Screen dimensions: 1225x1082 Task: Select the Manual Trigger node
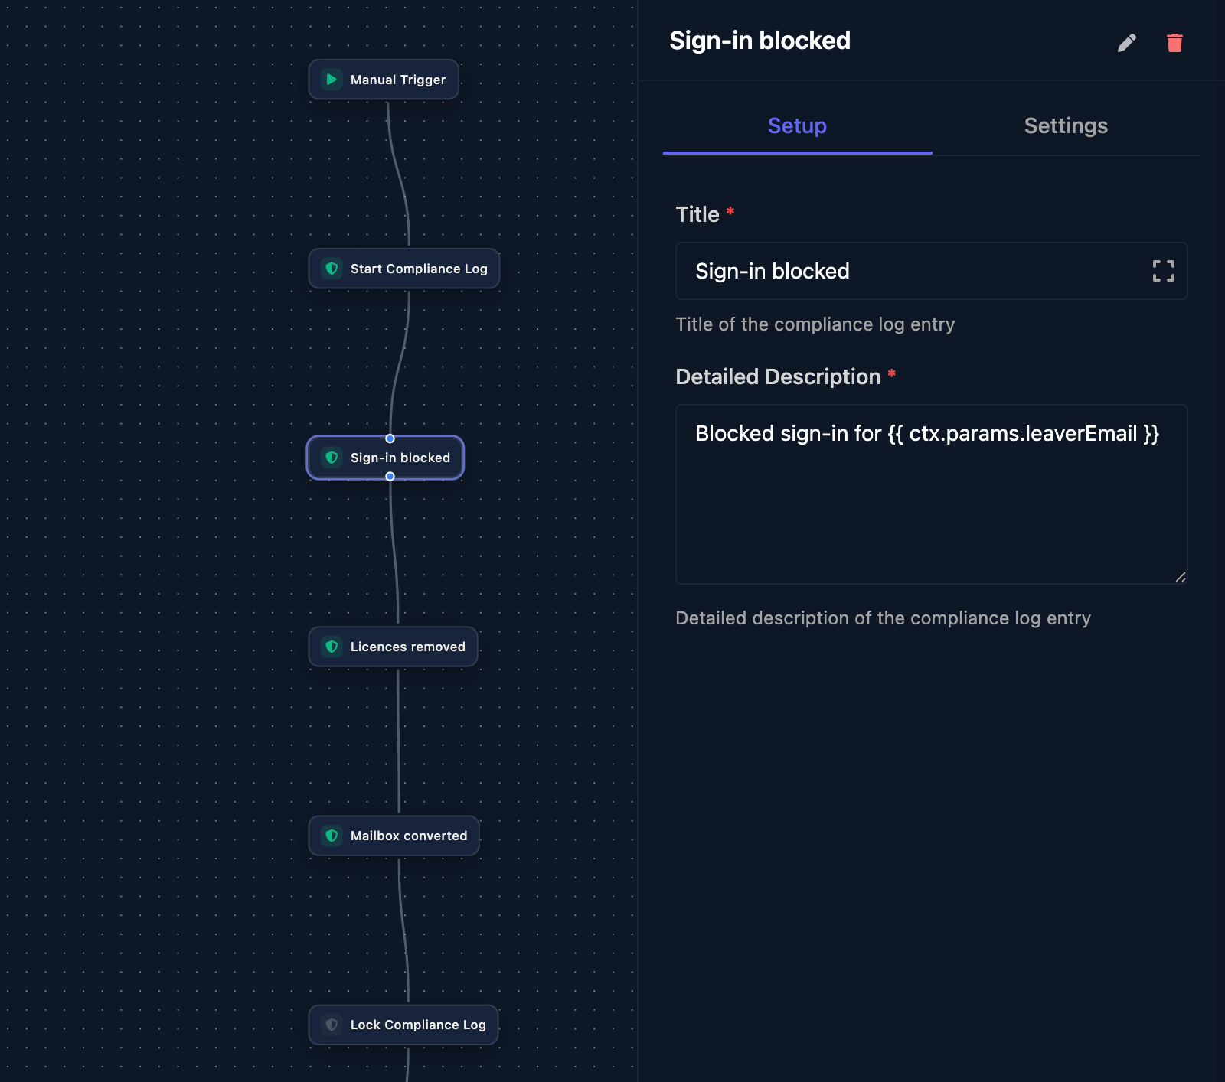pyautogui.click(x=384, y=80)
